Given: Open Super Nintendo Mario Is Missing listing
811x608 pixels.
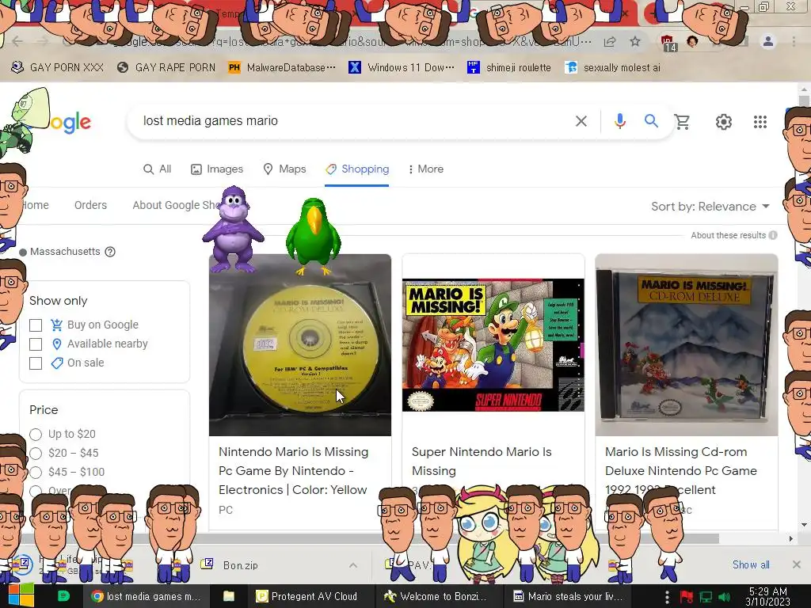Looking at the screenshot, I should click(482, 462).
